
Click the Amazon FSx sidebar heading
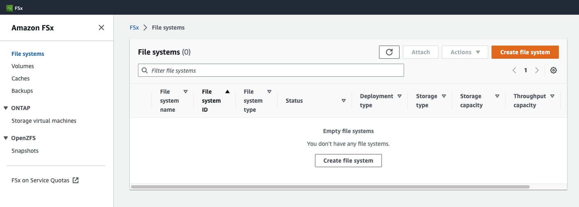tap(32, 28)
